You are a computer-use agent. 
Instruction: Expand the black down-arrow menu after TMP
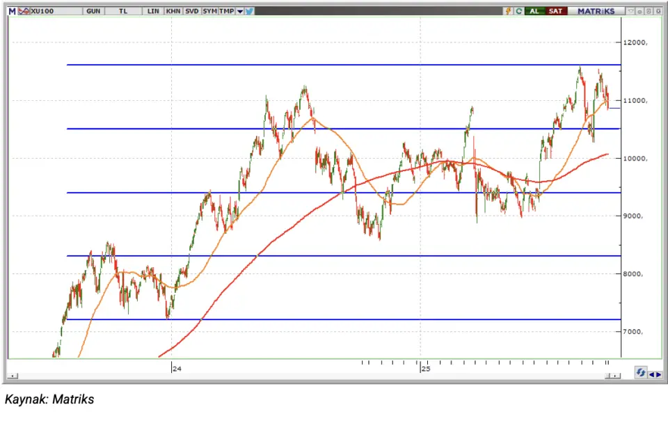click(240, 12)
